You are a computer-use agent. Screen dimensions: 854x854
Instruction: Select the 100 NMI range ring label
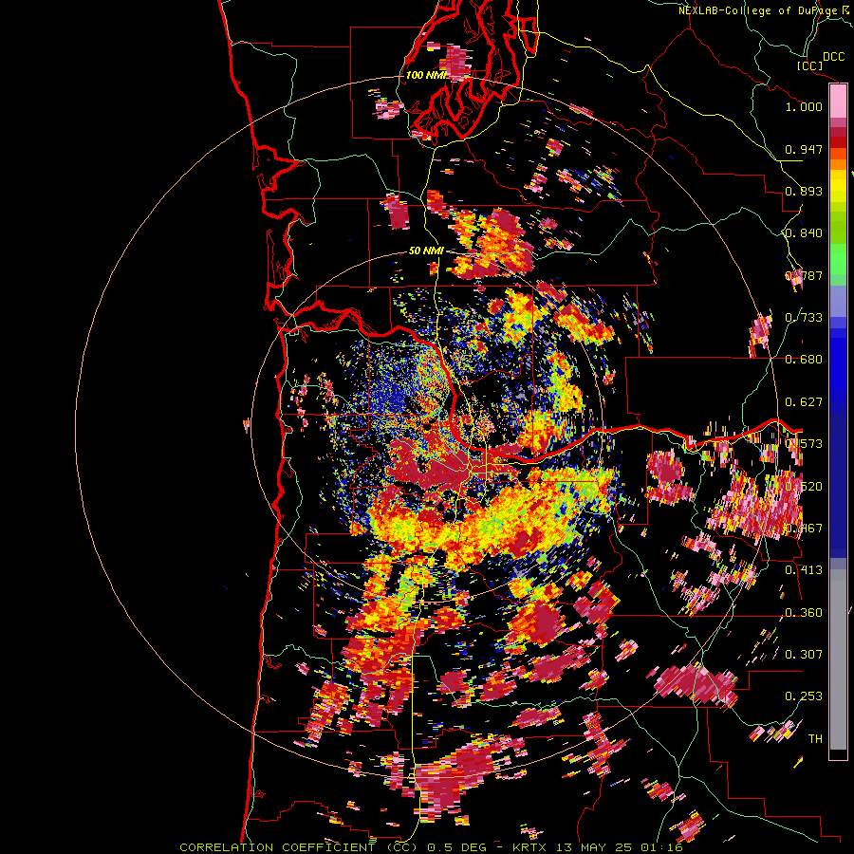pyautogui.click(x=426, y=75)
